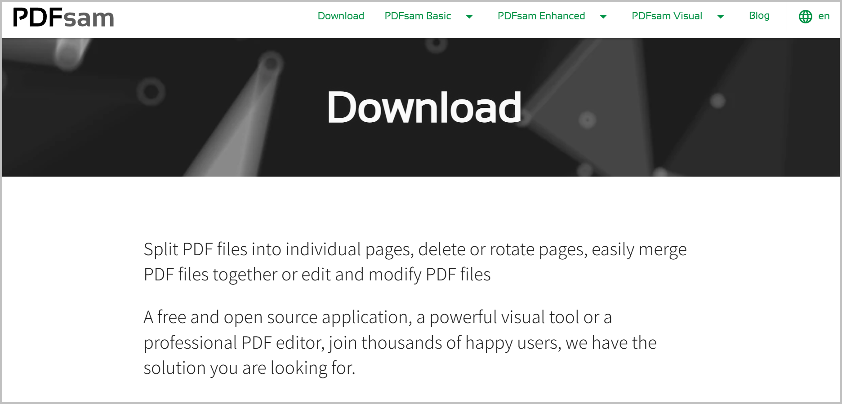Open the PDFsam Enhanced menu item
The height and width of the screenshot is (404, 842).
click(541, 16)
